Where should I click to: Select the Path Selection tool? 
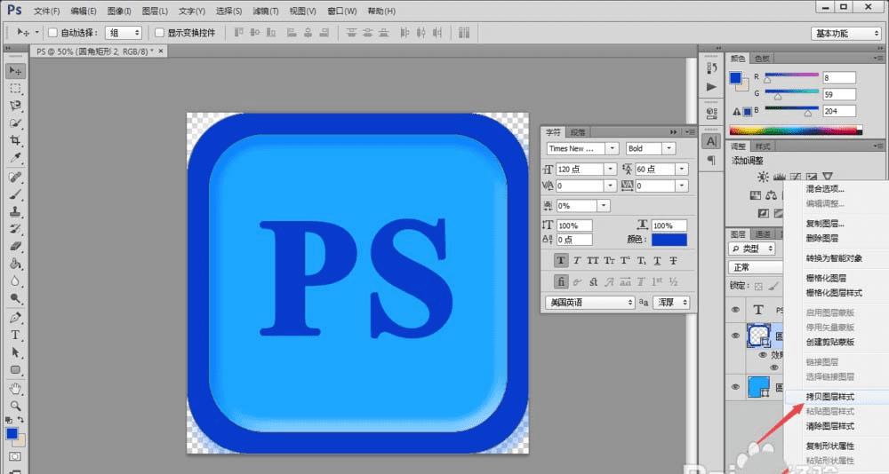(x=15, y=352)
